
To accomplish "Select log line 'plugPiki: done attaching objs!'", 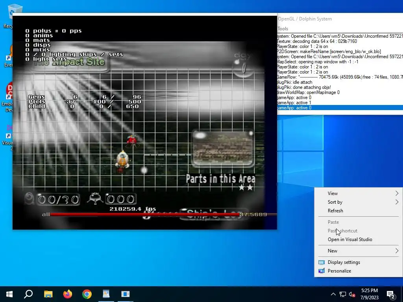I will 340,87.
